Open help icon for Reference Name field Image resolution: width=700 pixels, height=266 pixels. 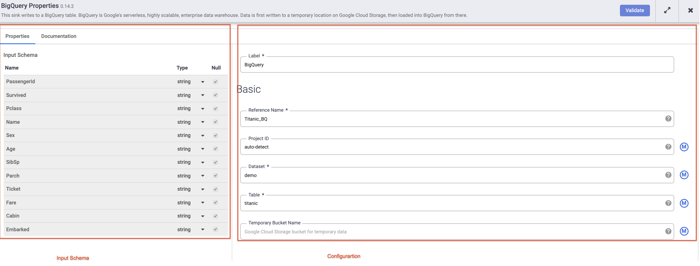(x=668, y=119)
